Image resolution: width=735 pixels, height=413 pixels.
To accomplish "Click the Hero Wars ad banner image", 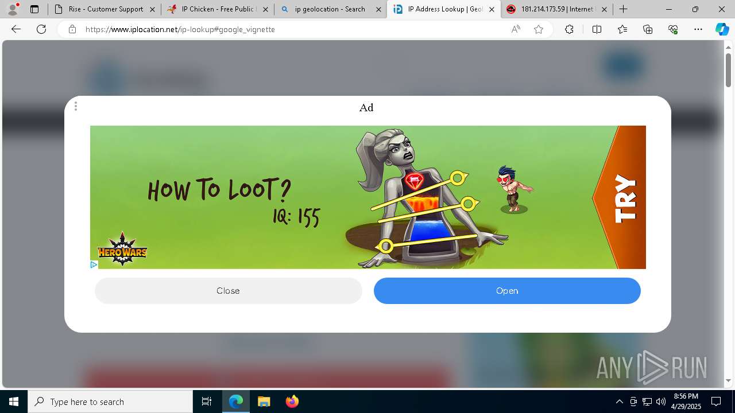I will point(367,197).
